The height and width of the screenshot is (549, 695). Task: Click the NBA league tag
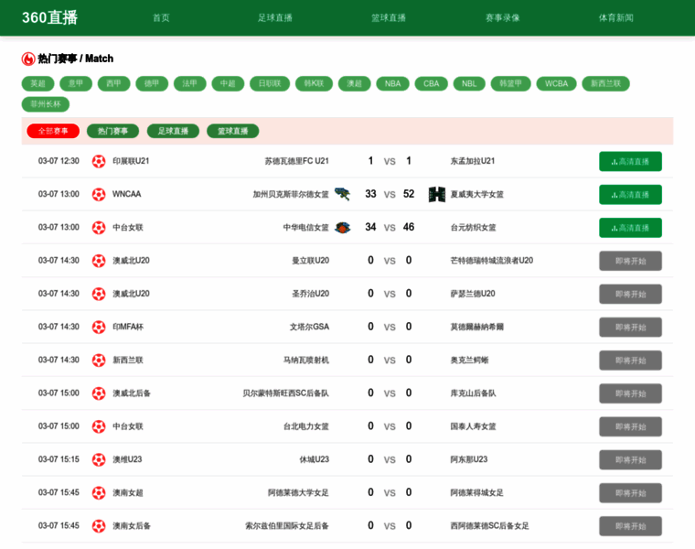[x=392, y=84]
